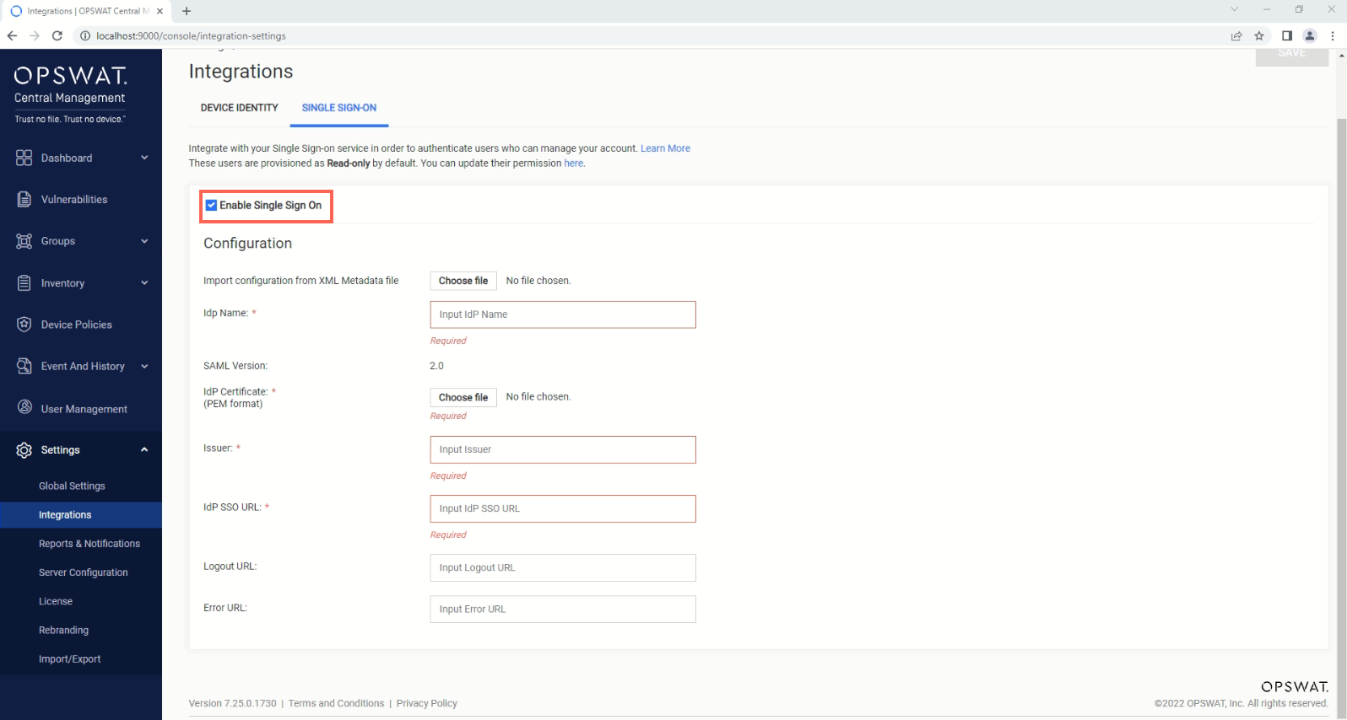Viewport: 1347px width, 720px height.
Task: Choose file for XML Metadata import
Action: [463, 281]
